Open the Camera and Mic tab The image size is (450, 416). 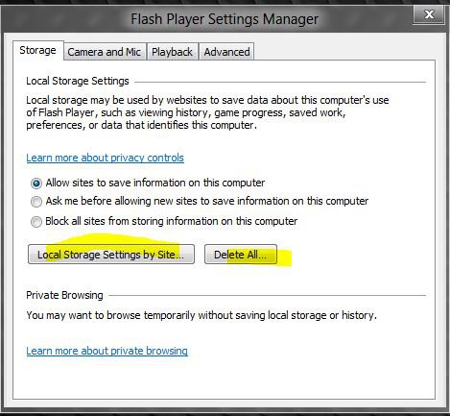[x=105, y=52]
